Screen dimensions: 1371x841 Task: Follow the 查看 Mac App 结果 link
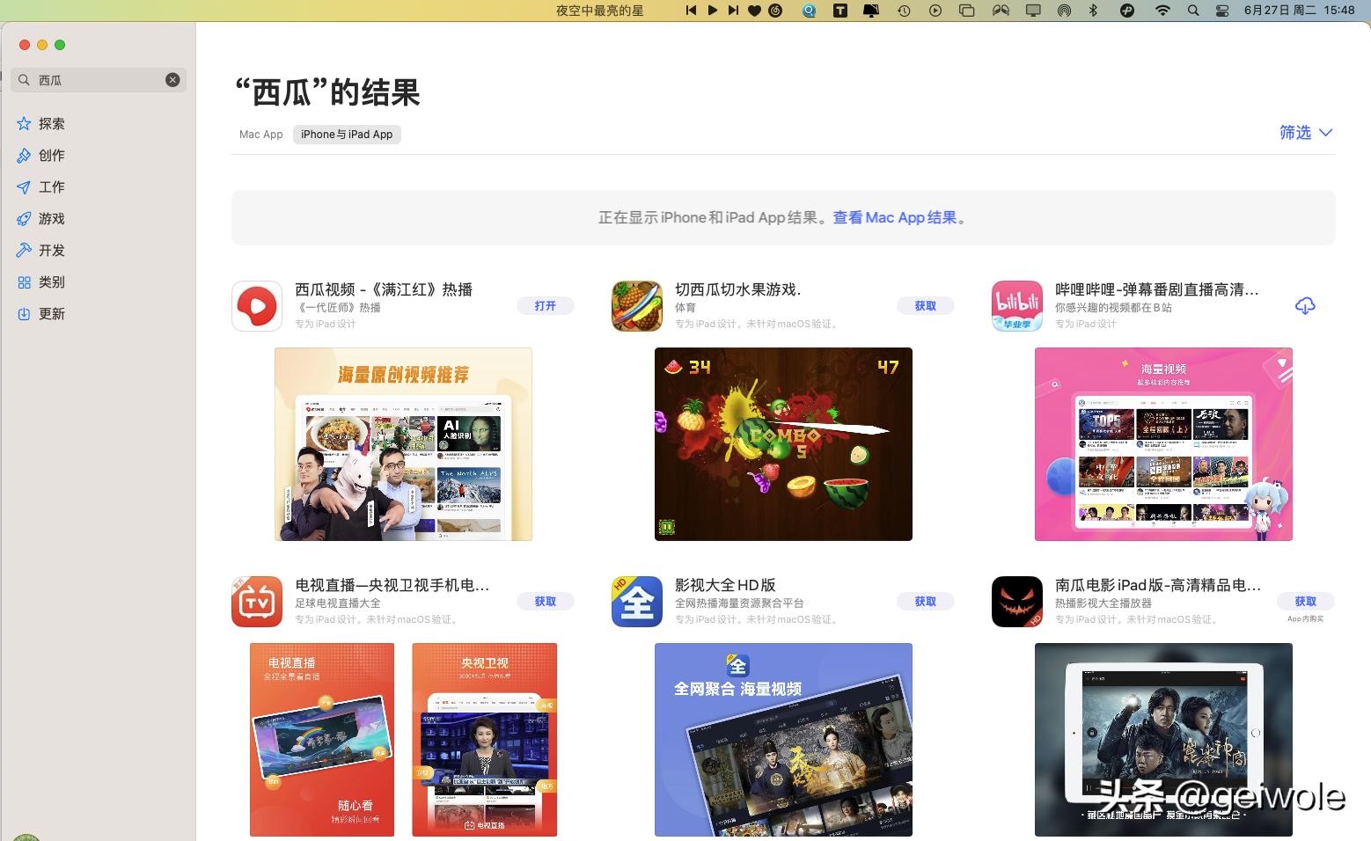895,217
